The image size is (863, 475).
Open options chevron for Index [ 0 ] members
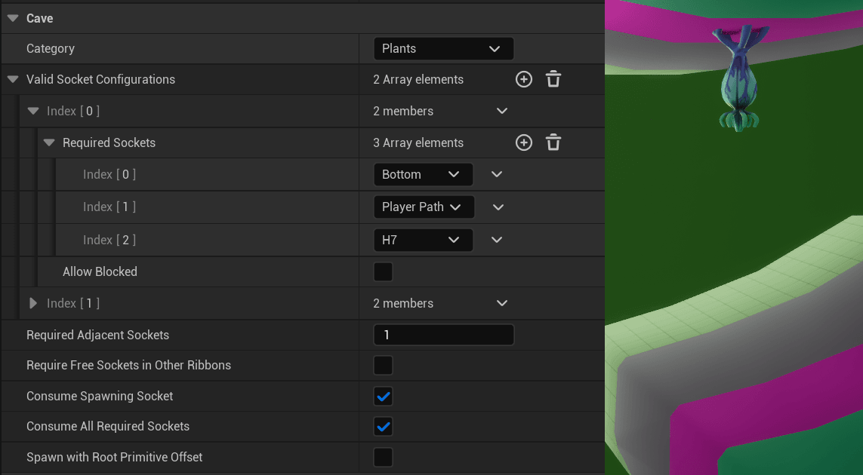pyautogui.click(x=502, y=111)
